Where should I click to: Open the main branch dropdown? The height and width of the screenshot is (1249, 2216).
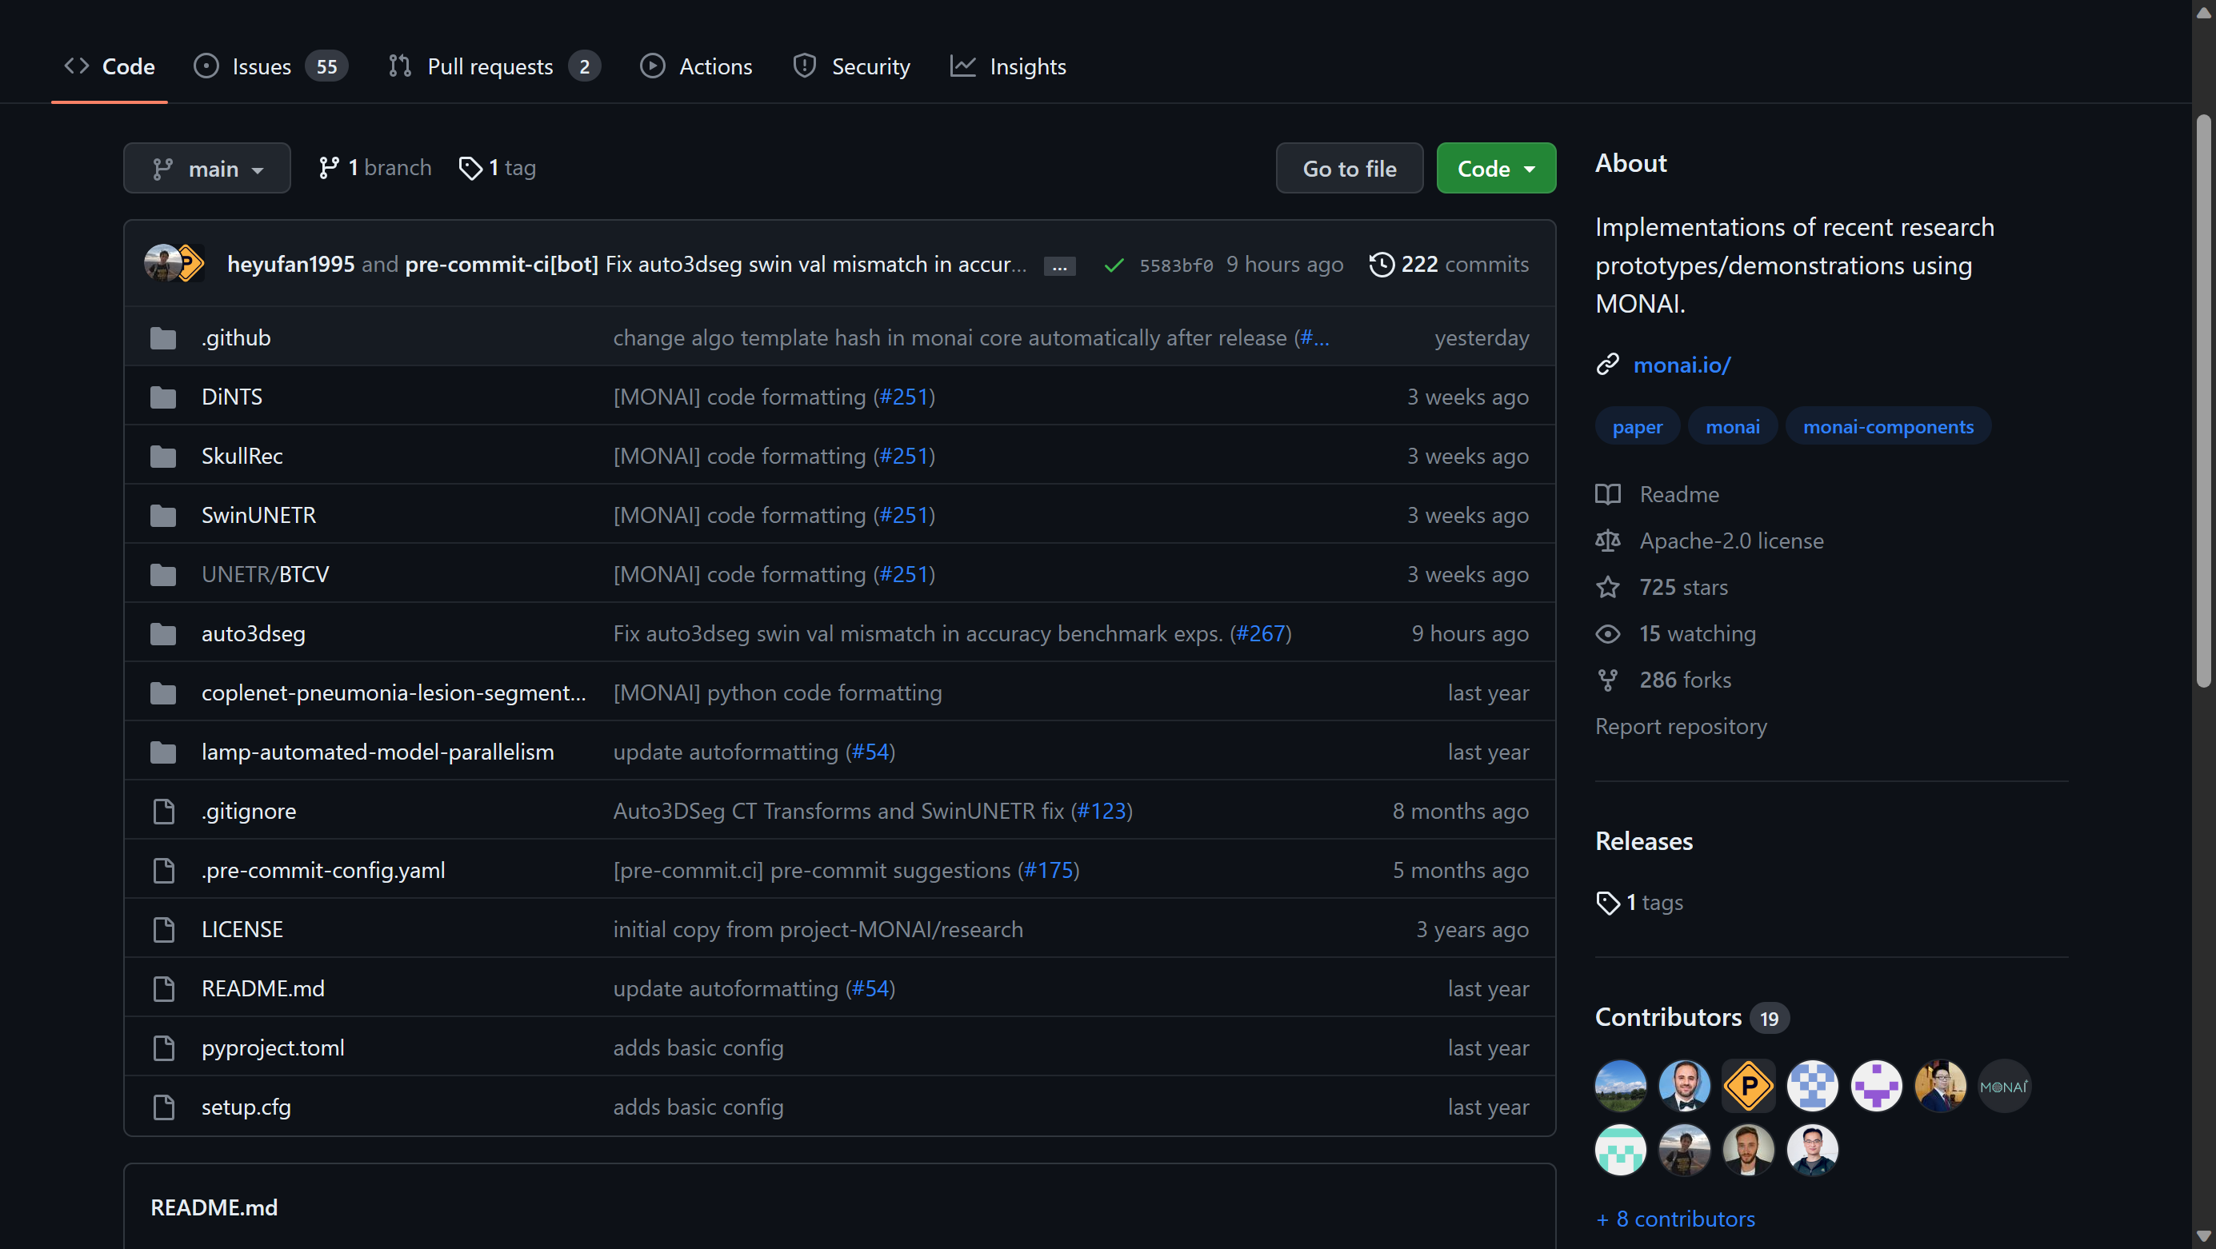[x=206, y=169]
